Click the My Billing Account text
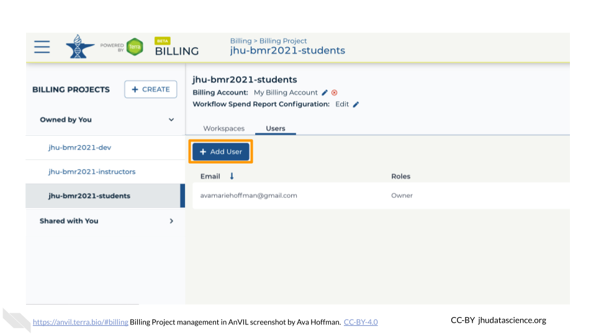Screen dimensions: 596x335 pyautogui.click(x=286, y=92)
